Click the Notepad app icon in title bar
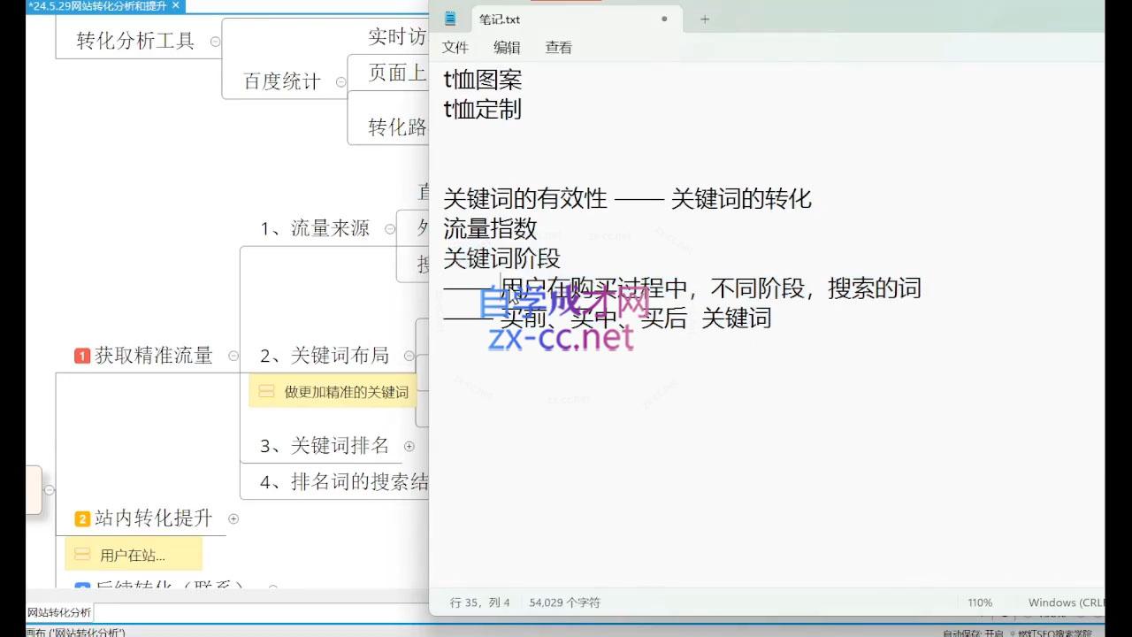This screenshot has width=1132, height=637. point(450,19)
